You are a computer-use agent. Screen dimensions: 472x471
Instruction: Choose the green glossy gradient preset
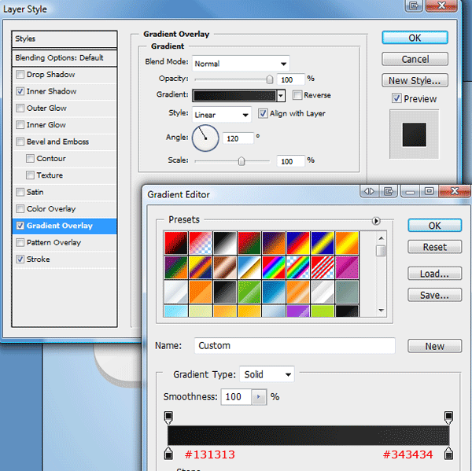[x=249, y=292]
